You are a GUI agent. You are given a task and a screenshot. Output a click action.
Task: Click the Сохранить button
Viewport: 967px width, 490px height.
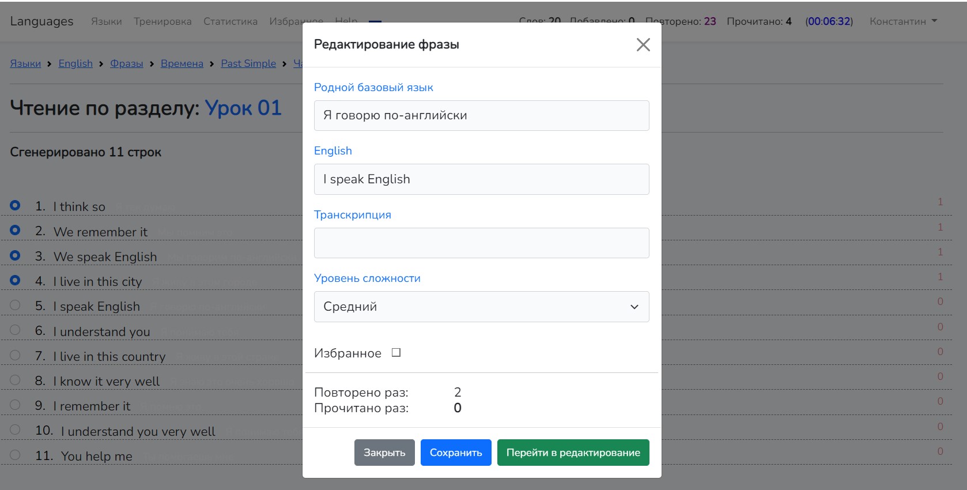(455, 453)
